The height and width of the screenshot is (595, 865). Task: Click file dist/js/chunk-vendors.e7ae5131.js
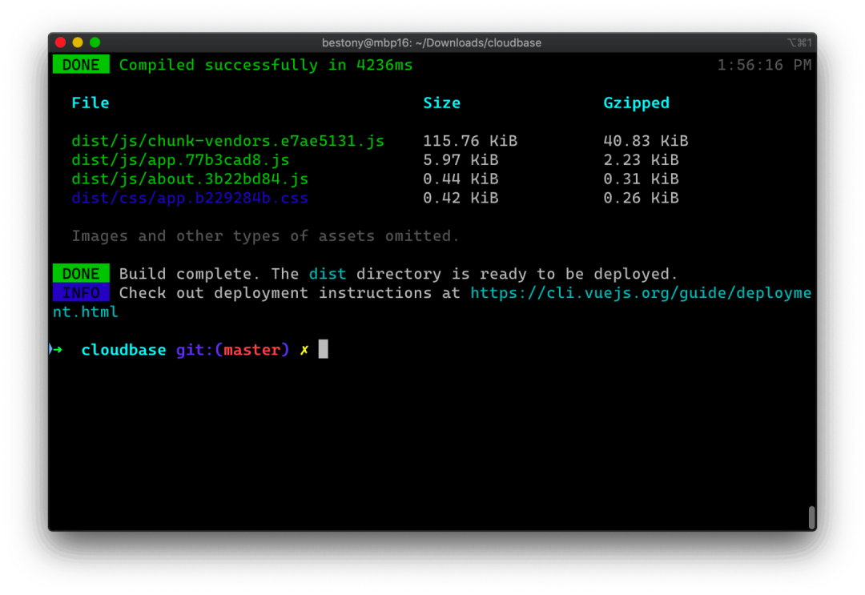pyautogui.click(x=227, y=141)
